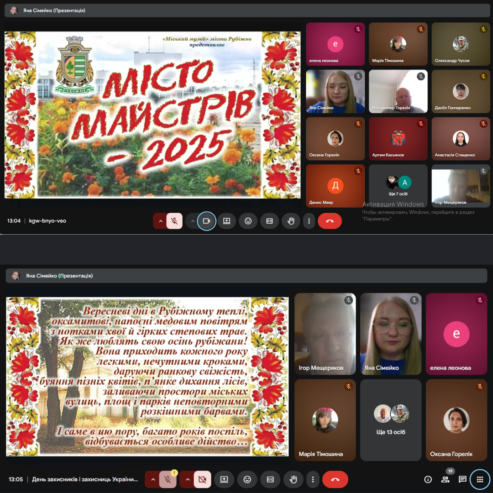
Task: Click the 'Ще 13 осіб' participants tile
Action: [391, 420]
